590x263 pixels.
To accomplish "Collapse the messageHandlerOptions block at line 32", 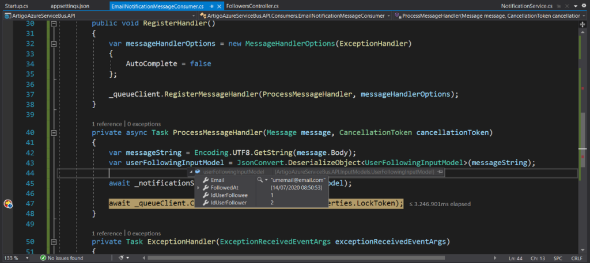I will click(x=54, y=44).
